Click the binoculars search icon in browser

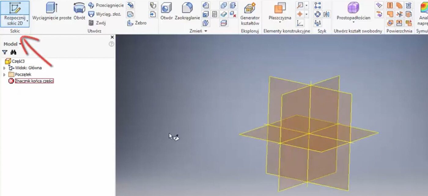(x=13, y=52)
